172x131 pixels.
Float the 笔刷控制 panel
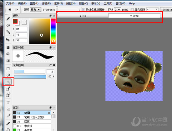point(50,65)
